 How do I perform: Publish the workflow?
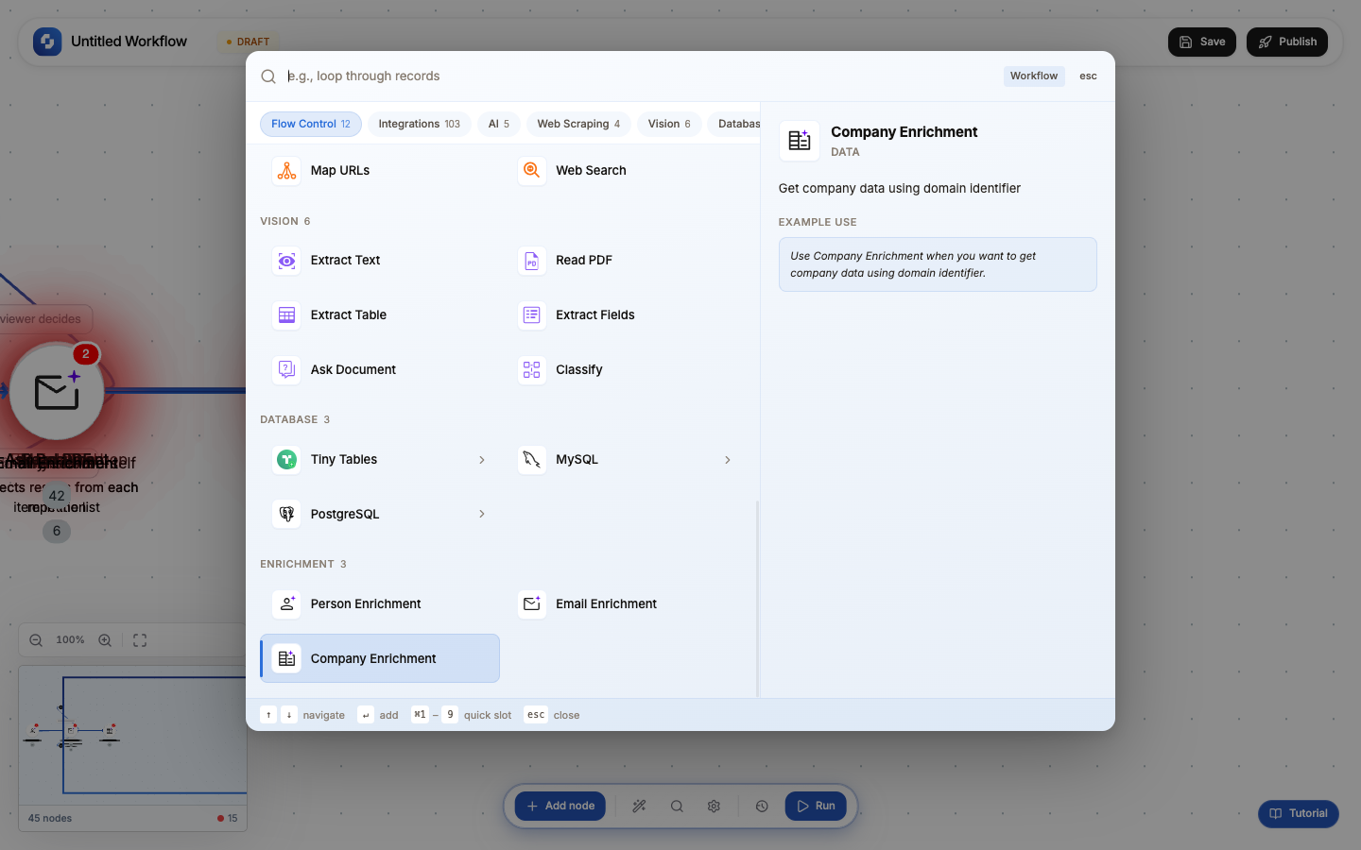(x=1287, y=42)
